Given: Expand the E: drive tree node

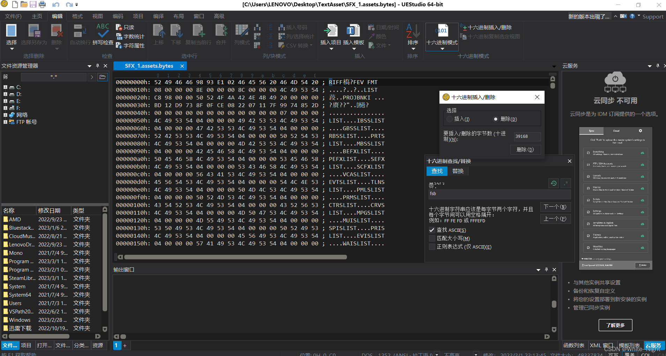Looking at the screenshot, I should pos(5,101).
